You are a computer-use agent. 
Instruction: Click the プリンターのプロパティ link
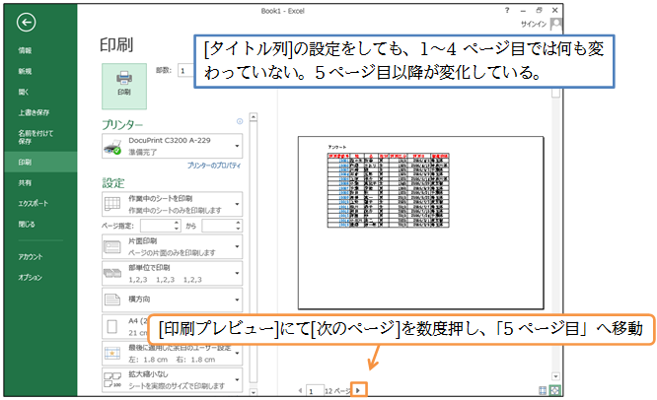click(214, 167)
